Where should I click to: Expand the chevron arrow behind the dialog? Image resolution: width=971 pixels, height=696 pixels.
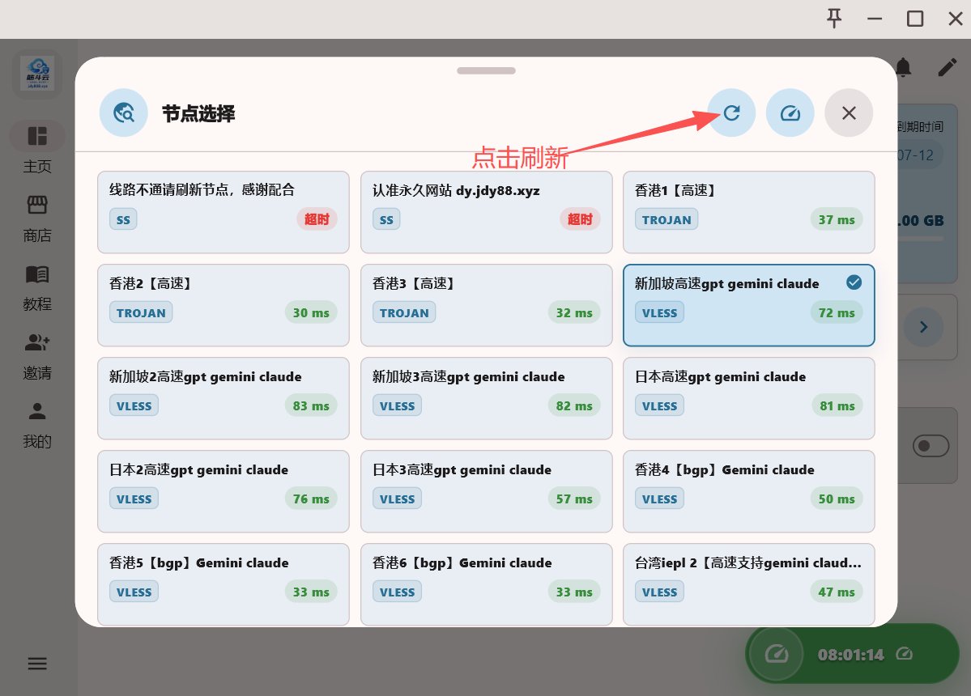923,327
